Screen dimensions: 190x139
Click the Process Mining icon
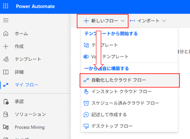pyautogui.click(x=6, y=127)
